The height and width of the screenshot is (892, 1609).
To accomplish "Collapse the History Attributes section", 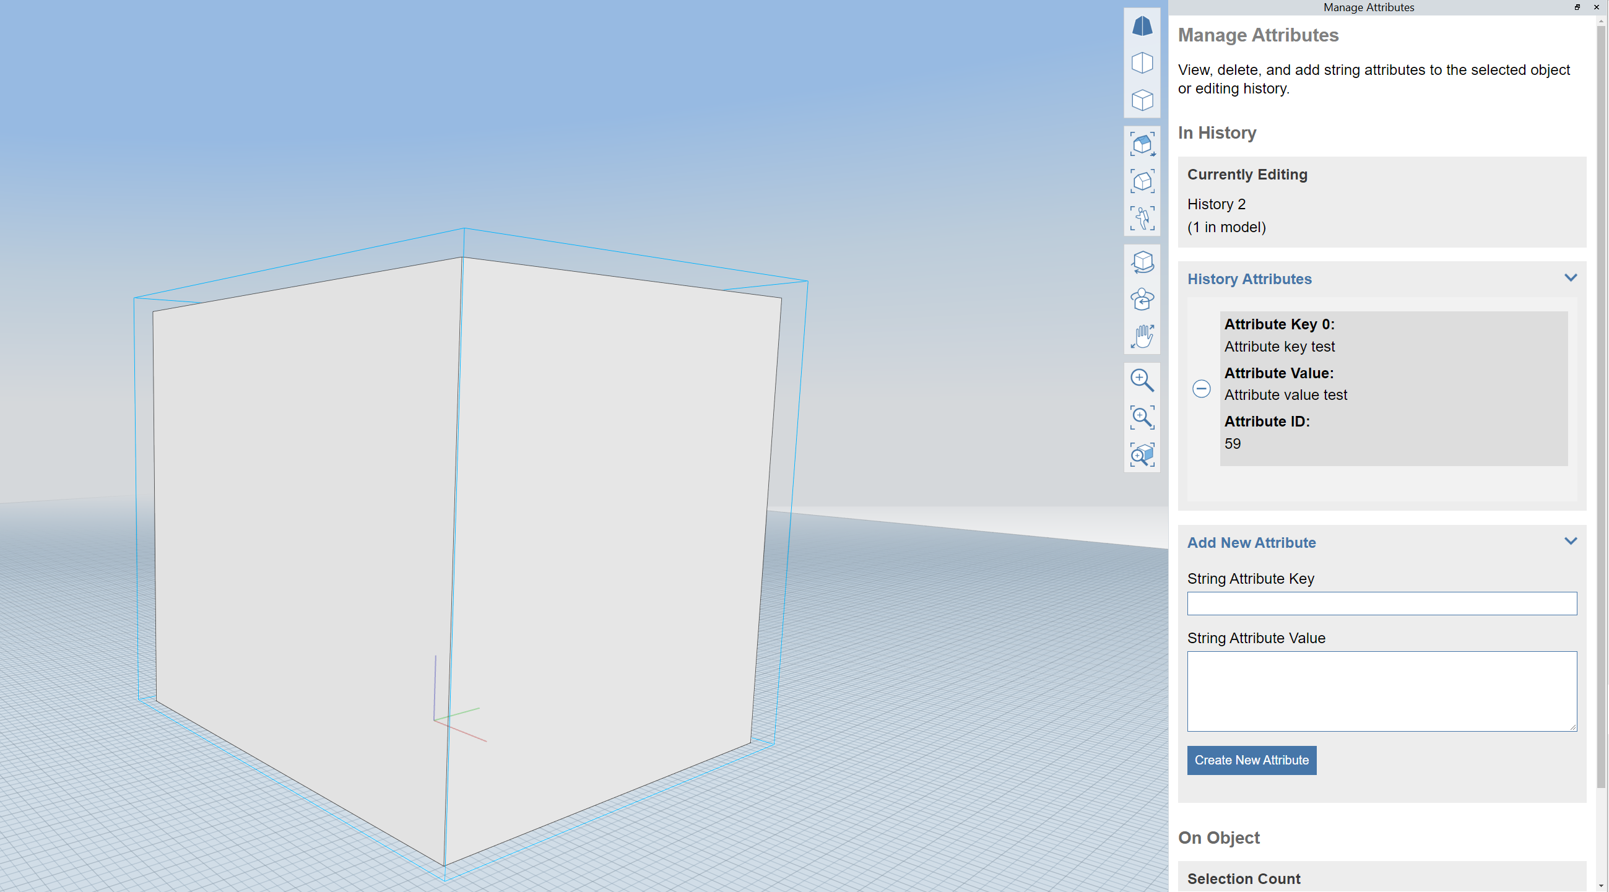I will [x=1570, y=277].
